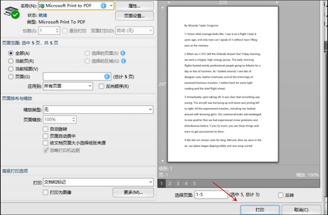
Task: Check the 反向顺序 checkbox
Action: point(101,86)
